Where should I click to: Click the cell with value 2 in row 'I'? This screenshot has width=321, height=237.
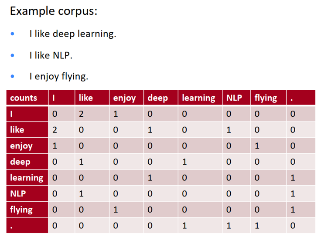click(x=81, y=114)
